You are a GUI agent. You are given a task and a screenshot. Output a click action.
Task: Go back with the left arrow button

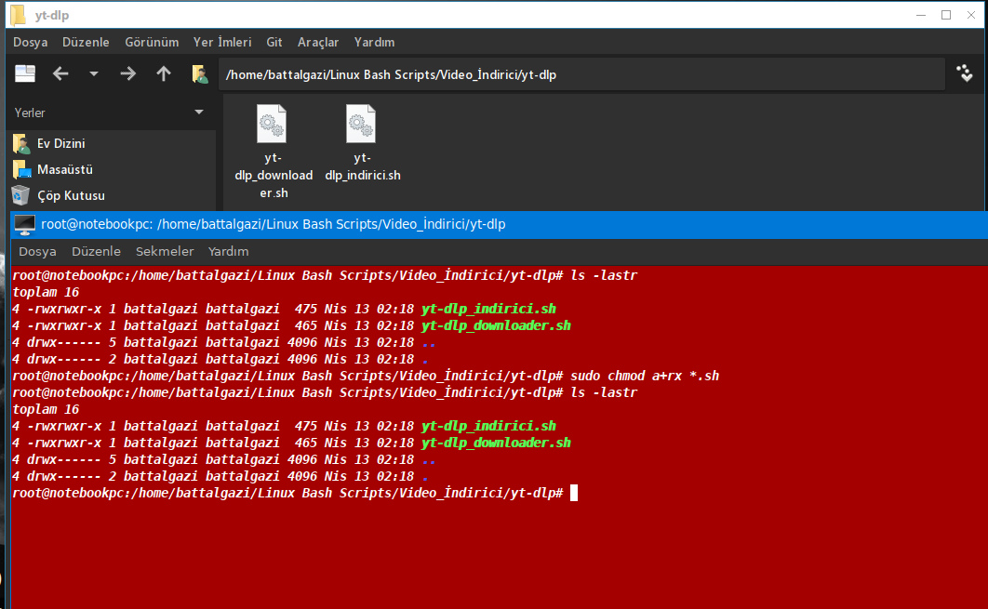pos(60,74)
